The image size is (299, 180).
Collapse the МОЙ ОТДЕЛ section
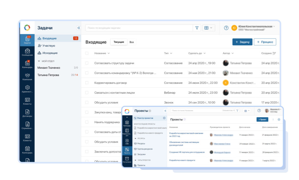39,61
